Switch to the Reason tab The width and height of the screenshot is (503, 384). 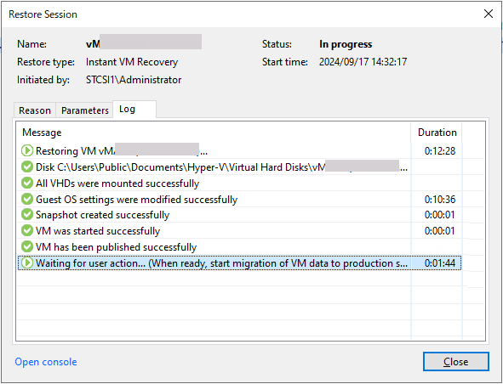pyautogui.click(x=35, y=110)
